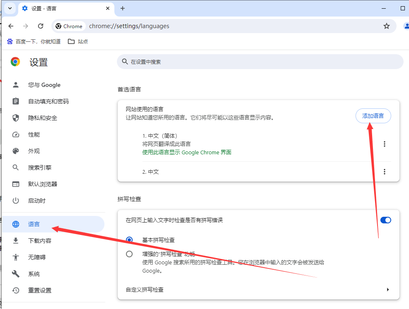Open the tab search dropdown arrow

(x=10, y=8)
